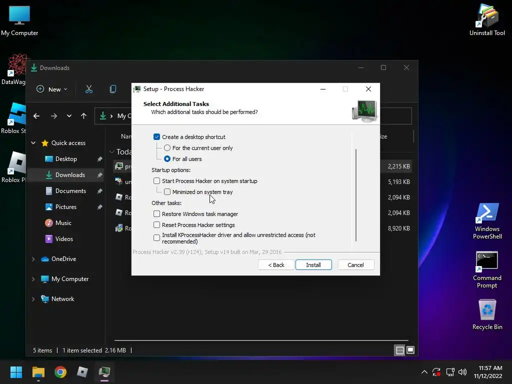The height and width of the screenshot is (384, 512).
Task: Enable Restore Windows task manager
Action: tap(156, 214)
